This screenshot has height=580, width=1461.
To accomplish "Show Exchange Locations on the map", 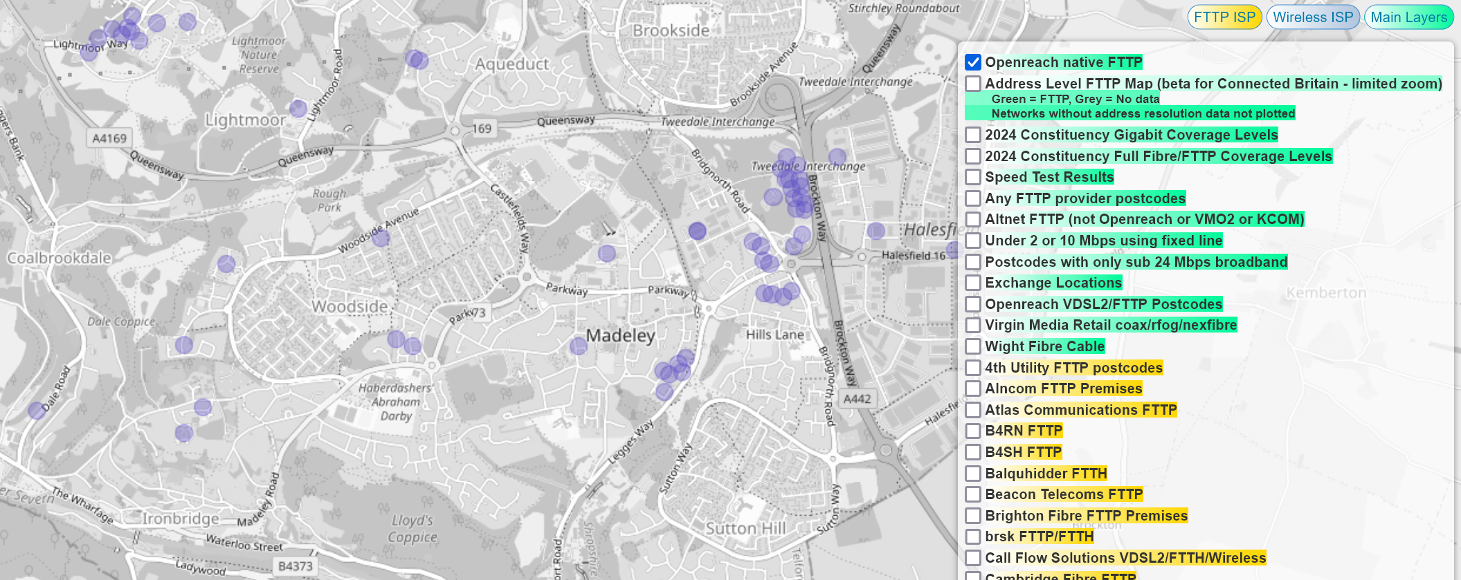I will [x=973, y=283].
